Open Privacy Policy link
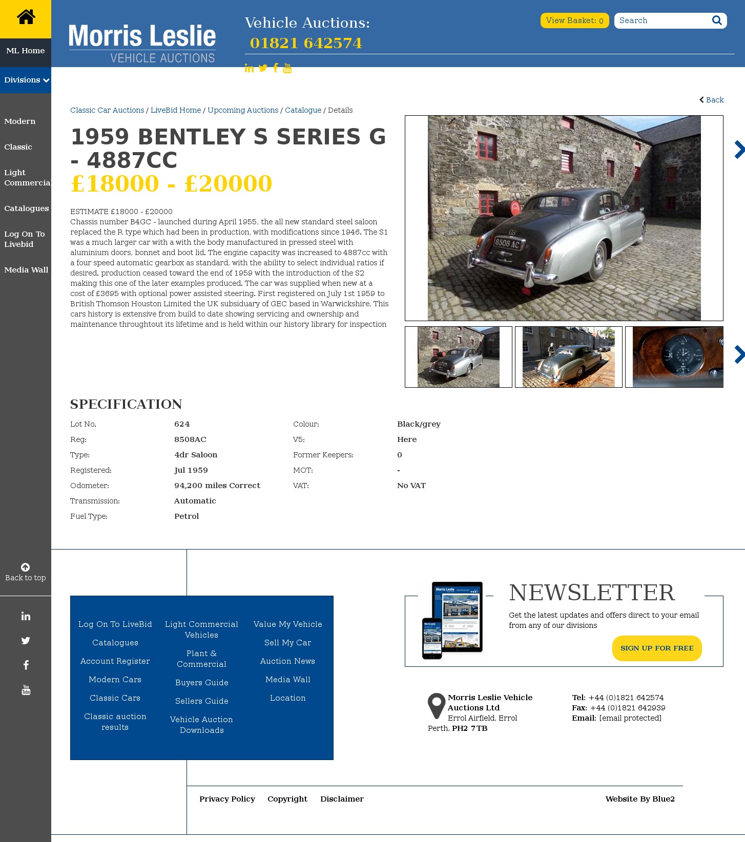 tap(227, 799)
